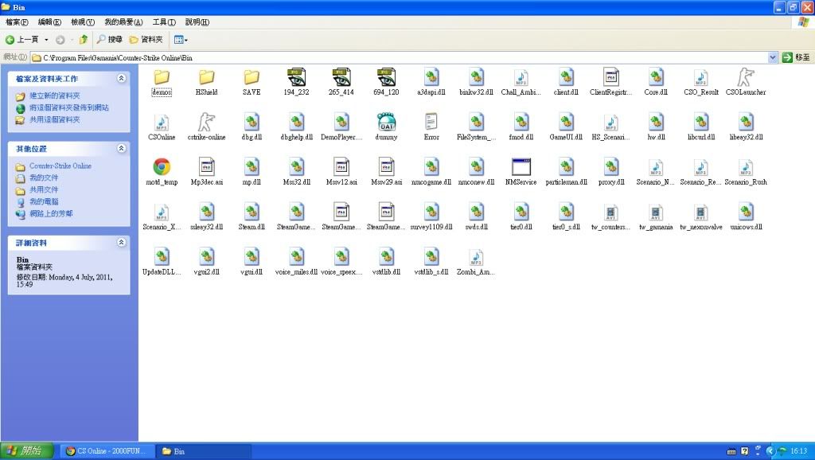Click the 共用這個資料夾 link
This screenshot has height=460, width=815.
click(55, 119)
